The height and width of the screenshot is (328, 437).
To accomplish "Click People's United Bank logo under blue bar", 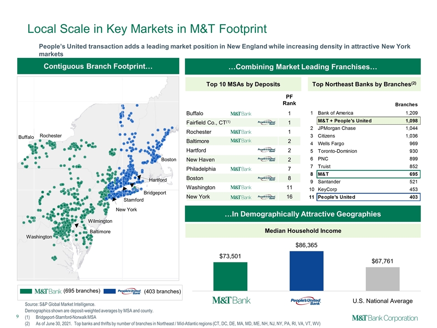I will point(306,301).
